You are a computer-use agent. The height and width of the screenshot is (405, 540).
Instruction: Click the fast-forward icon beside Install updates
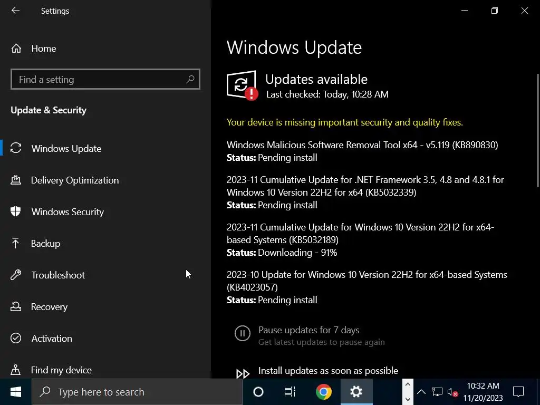coord(243,374)
